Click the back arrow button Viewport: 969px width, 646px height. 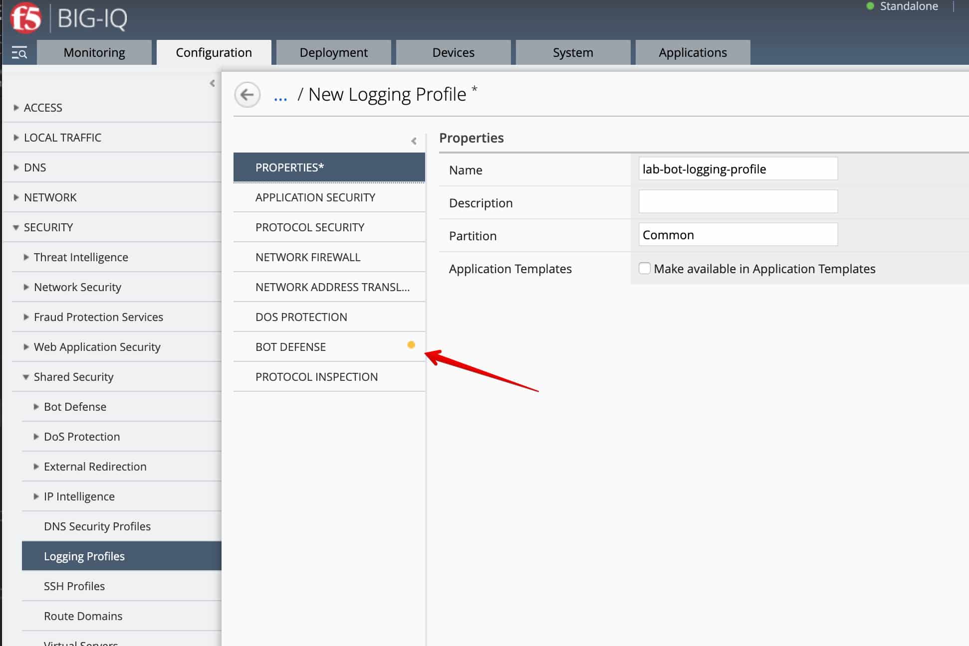[247, 95]
